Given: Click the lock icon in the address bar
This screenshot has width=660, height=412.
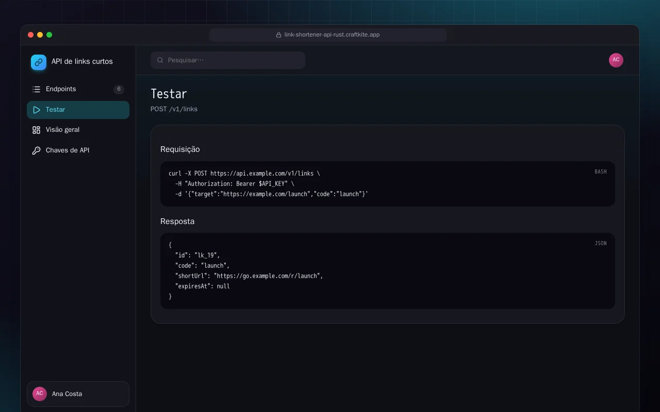Looking at the screenshot, I should point(279,35).
